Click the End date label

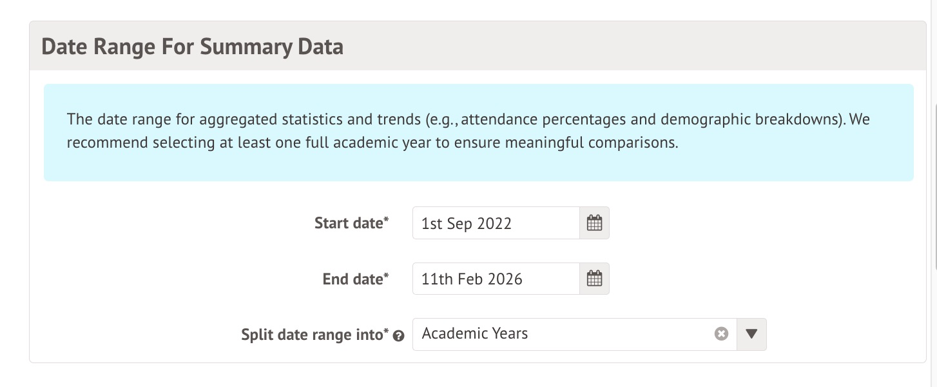pyautogui.click(x=352, y=279)
